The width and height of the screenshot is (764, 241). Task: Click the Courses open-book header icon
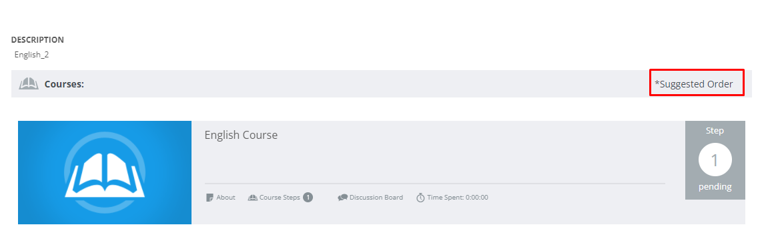[x=29, y=84]
